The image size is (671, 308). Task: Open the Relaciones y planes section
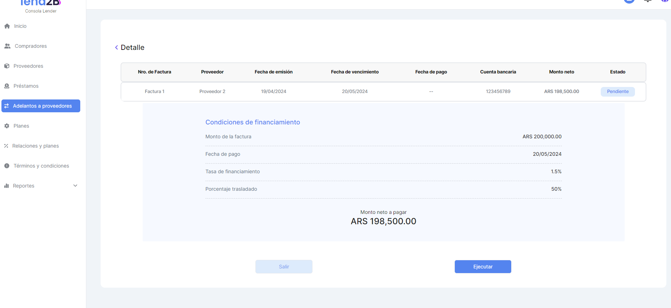(35, 146)
